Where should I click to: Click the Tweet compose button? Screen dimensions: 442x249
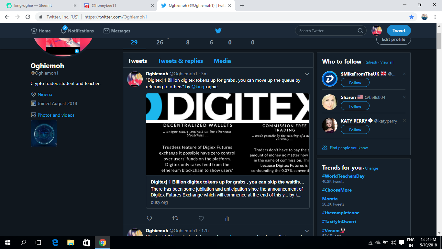tap(399, 30)
